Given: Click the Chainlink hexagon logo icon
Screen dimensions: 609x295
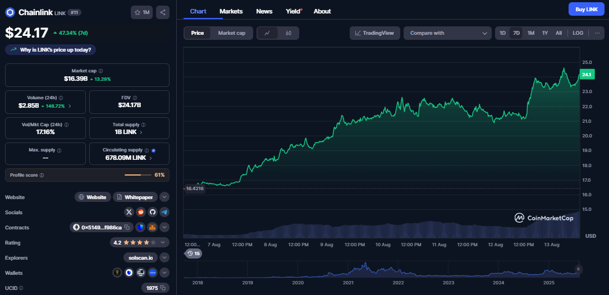Looking at the screenshot, I should (x=10, y=12).
